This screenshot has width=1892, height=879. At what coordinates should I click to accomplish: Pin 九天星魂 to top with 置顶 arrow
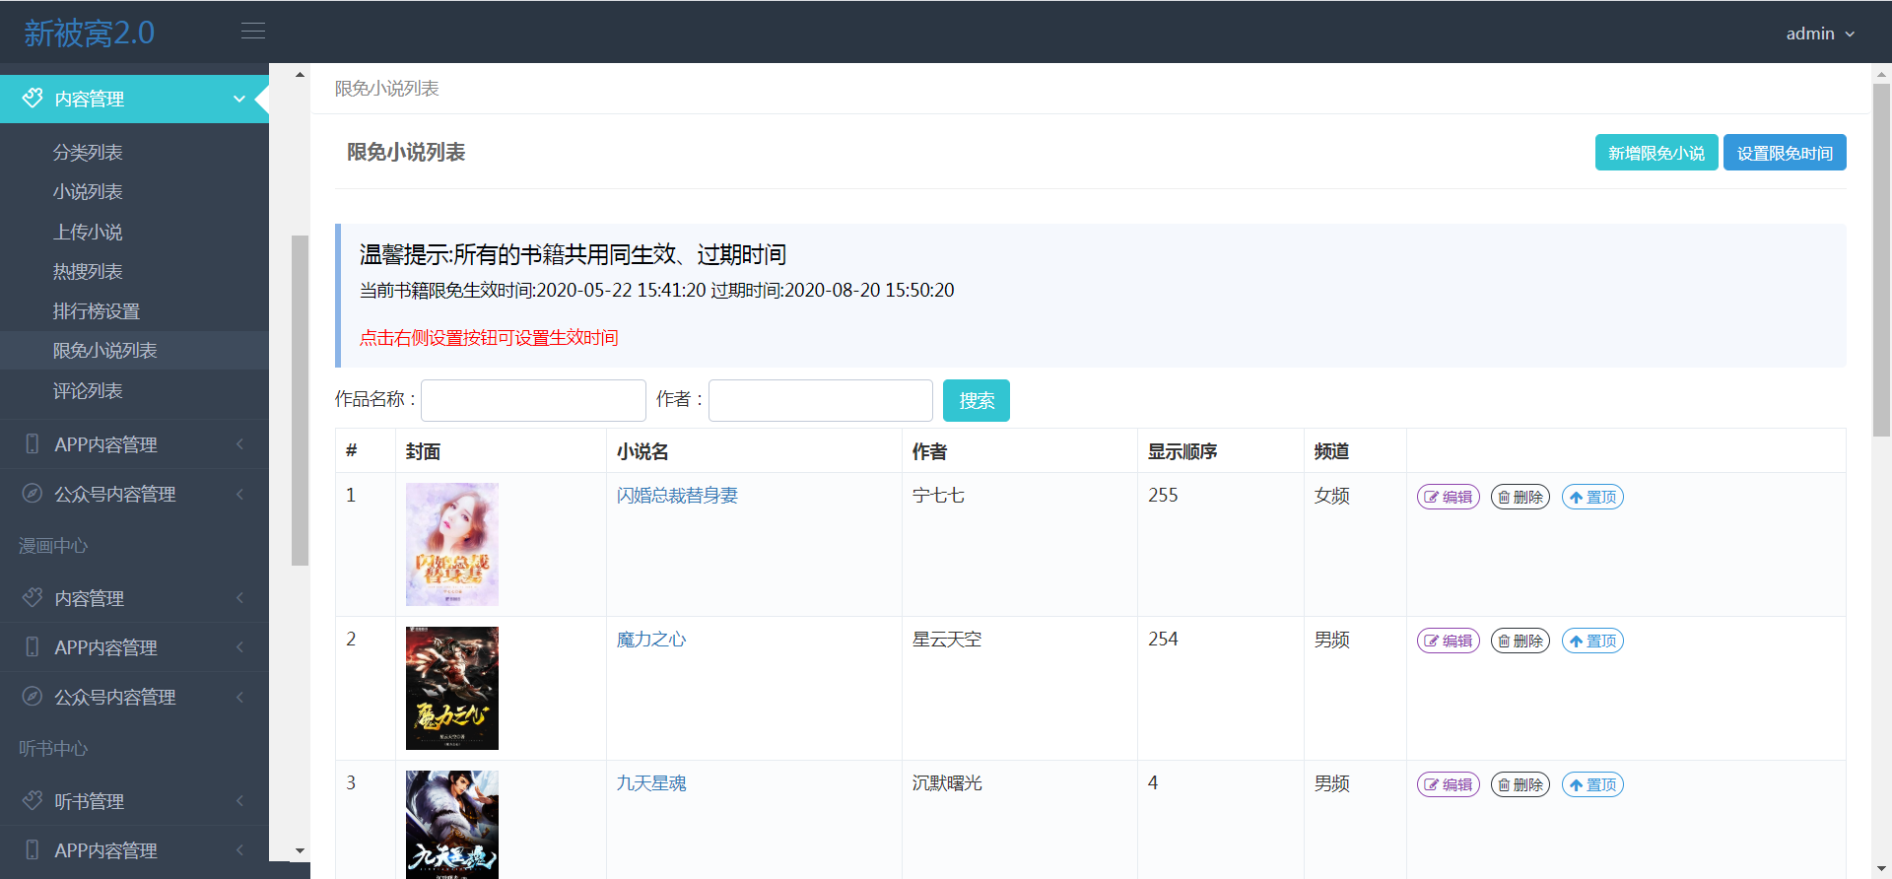(1591, 784)
